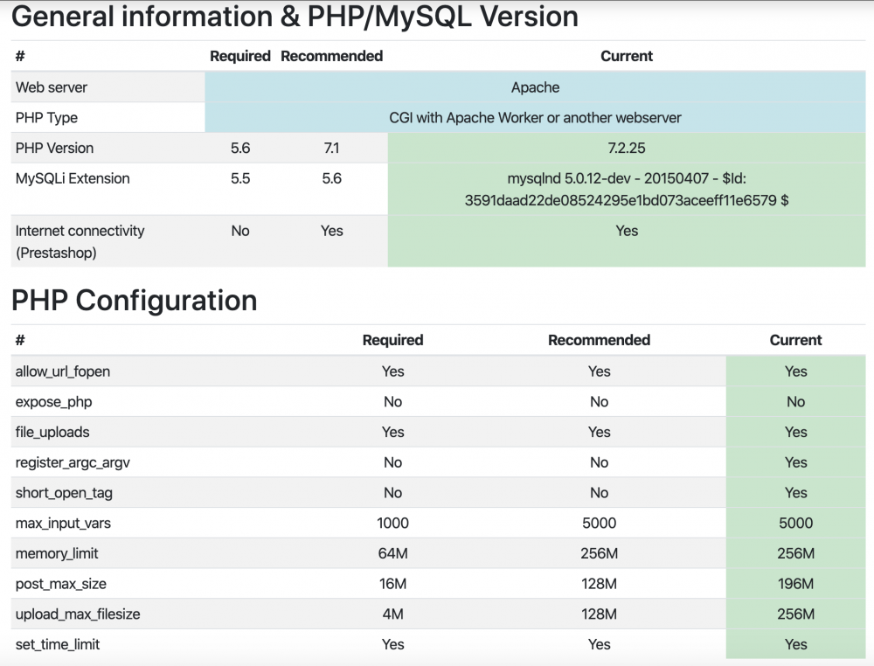The height and width of the screenshot is (666, 874).
Task: Click the Recommended column header
Action: (x=331, y=56)
